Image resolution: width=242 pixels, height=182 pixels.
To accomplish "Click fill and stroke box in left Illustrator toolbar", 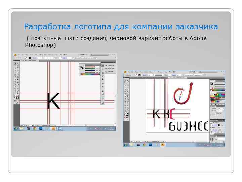I will click(16, 97).
